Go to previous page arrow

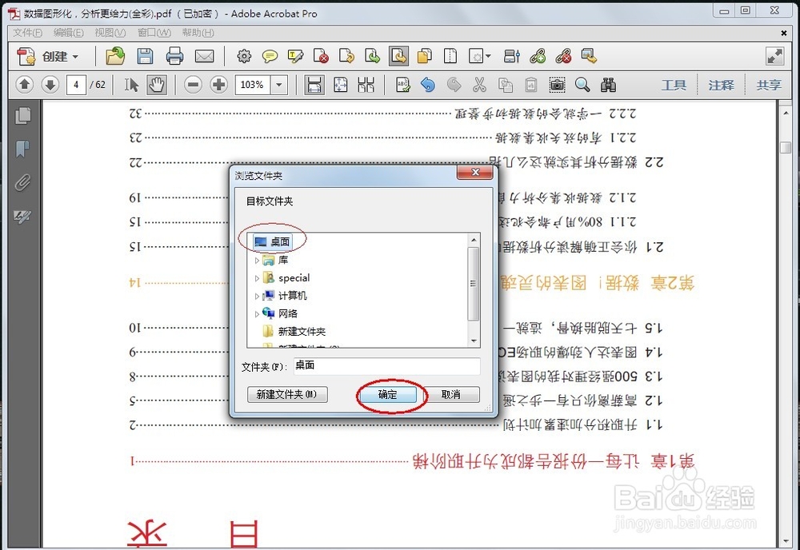tap(25, 85)
